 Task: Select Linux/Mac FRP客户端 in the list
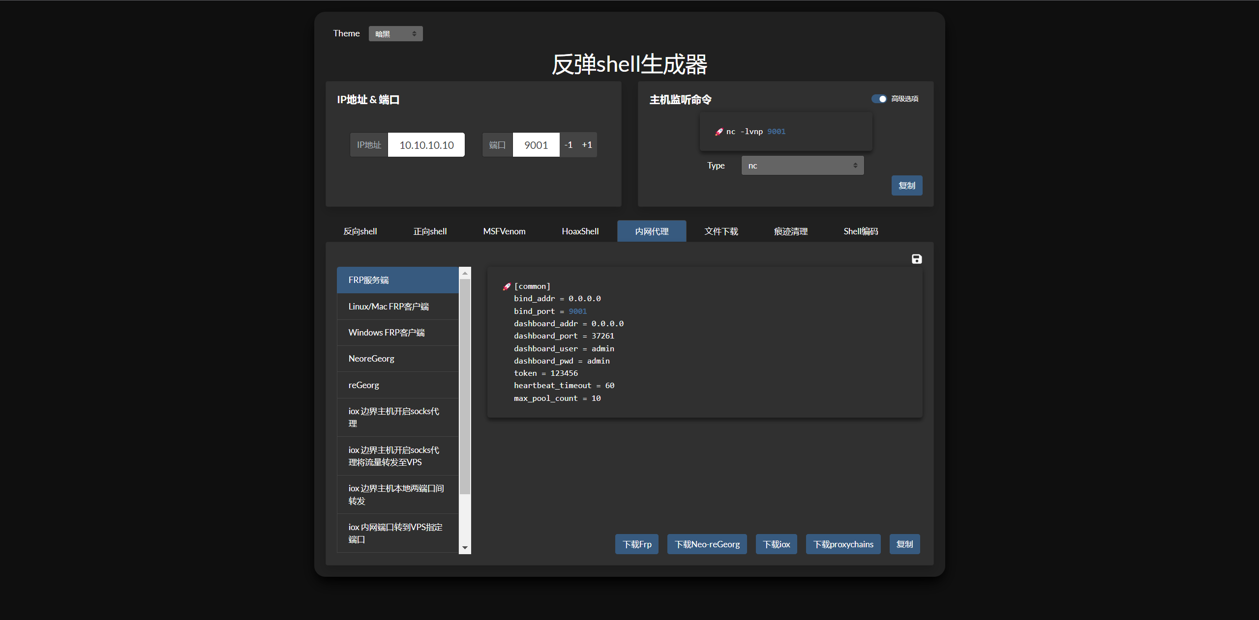(x=398, y=307)
